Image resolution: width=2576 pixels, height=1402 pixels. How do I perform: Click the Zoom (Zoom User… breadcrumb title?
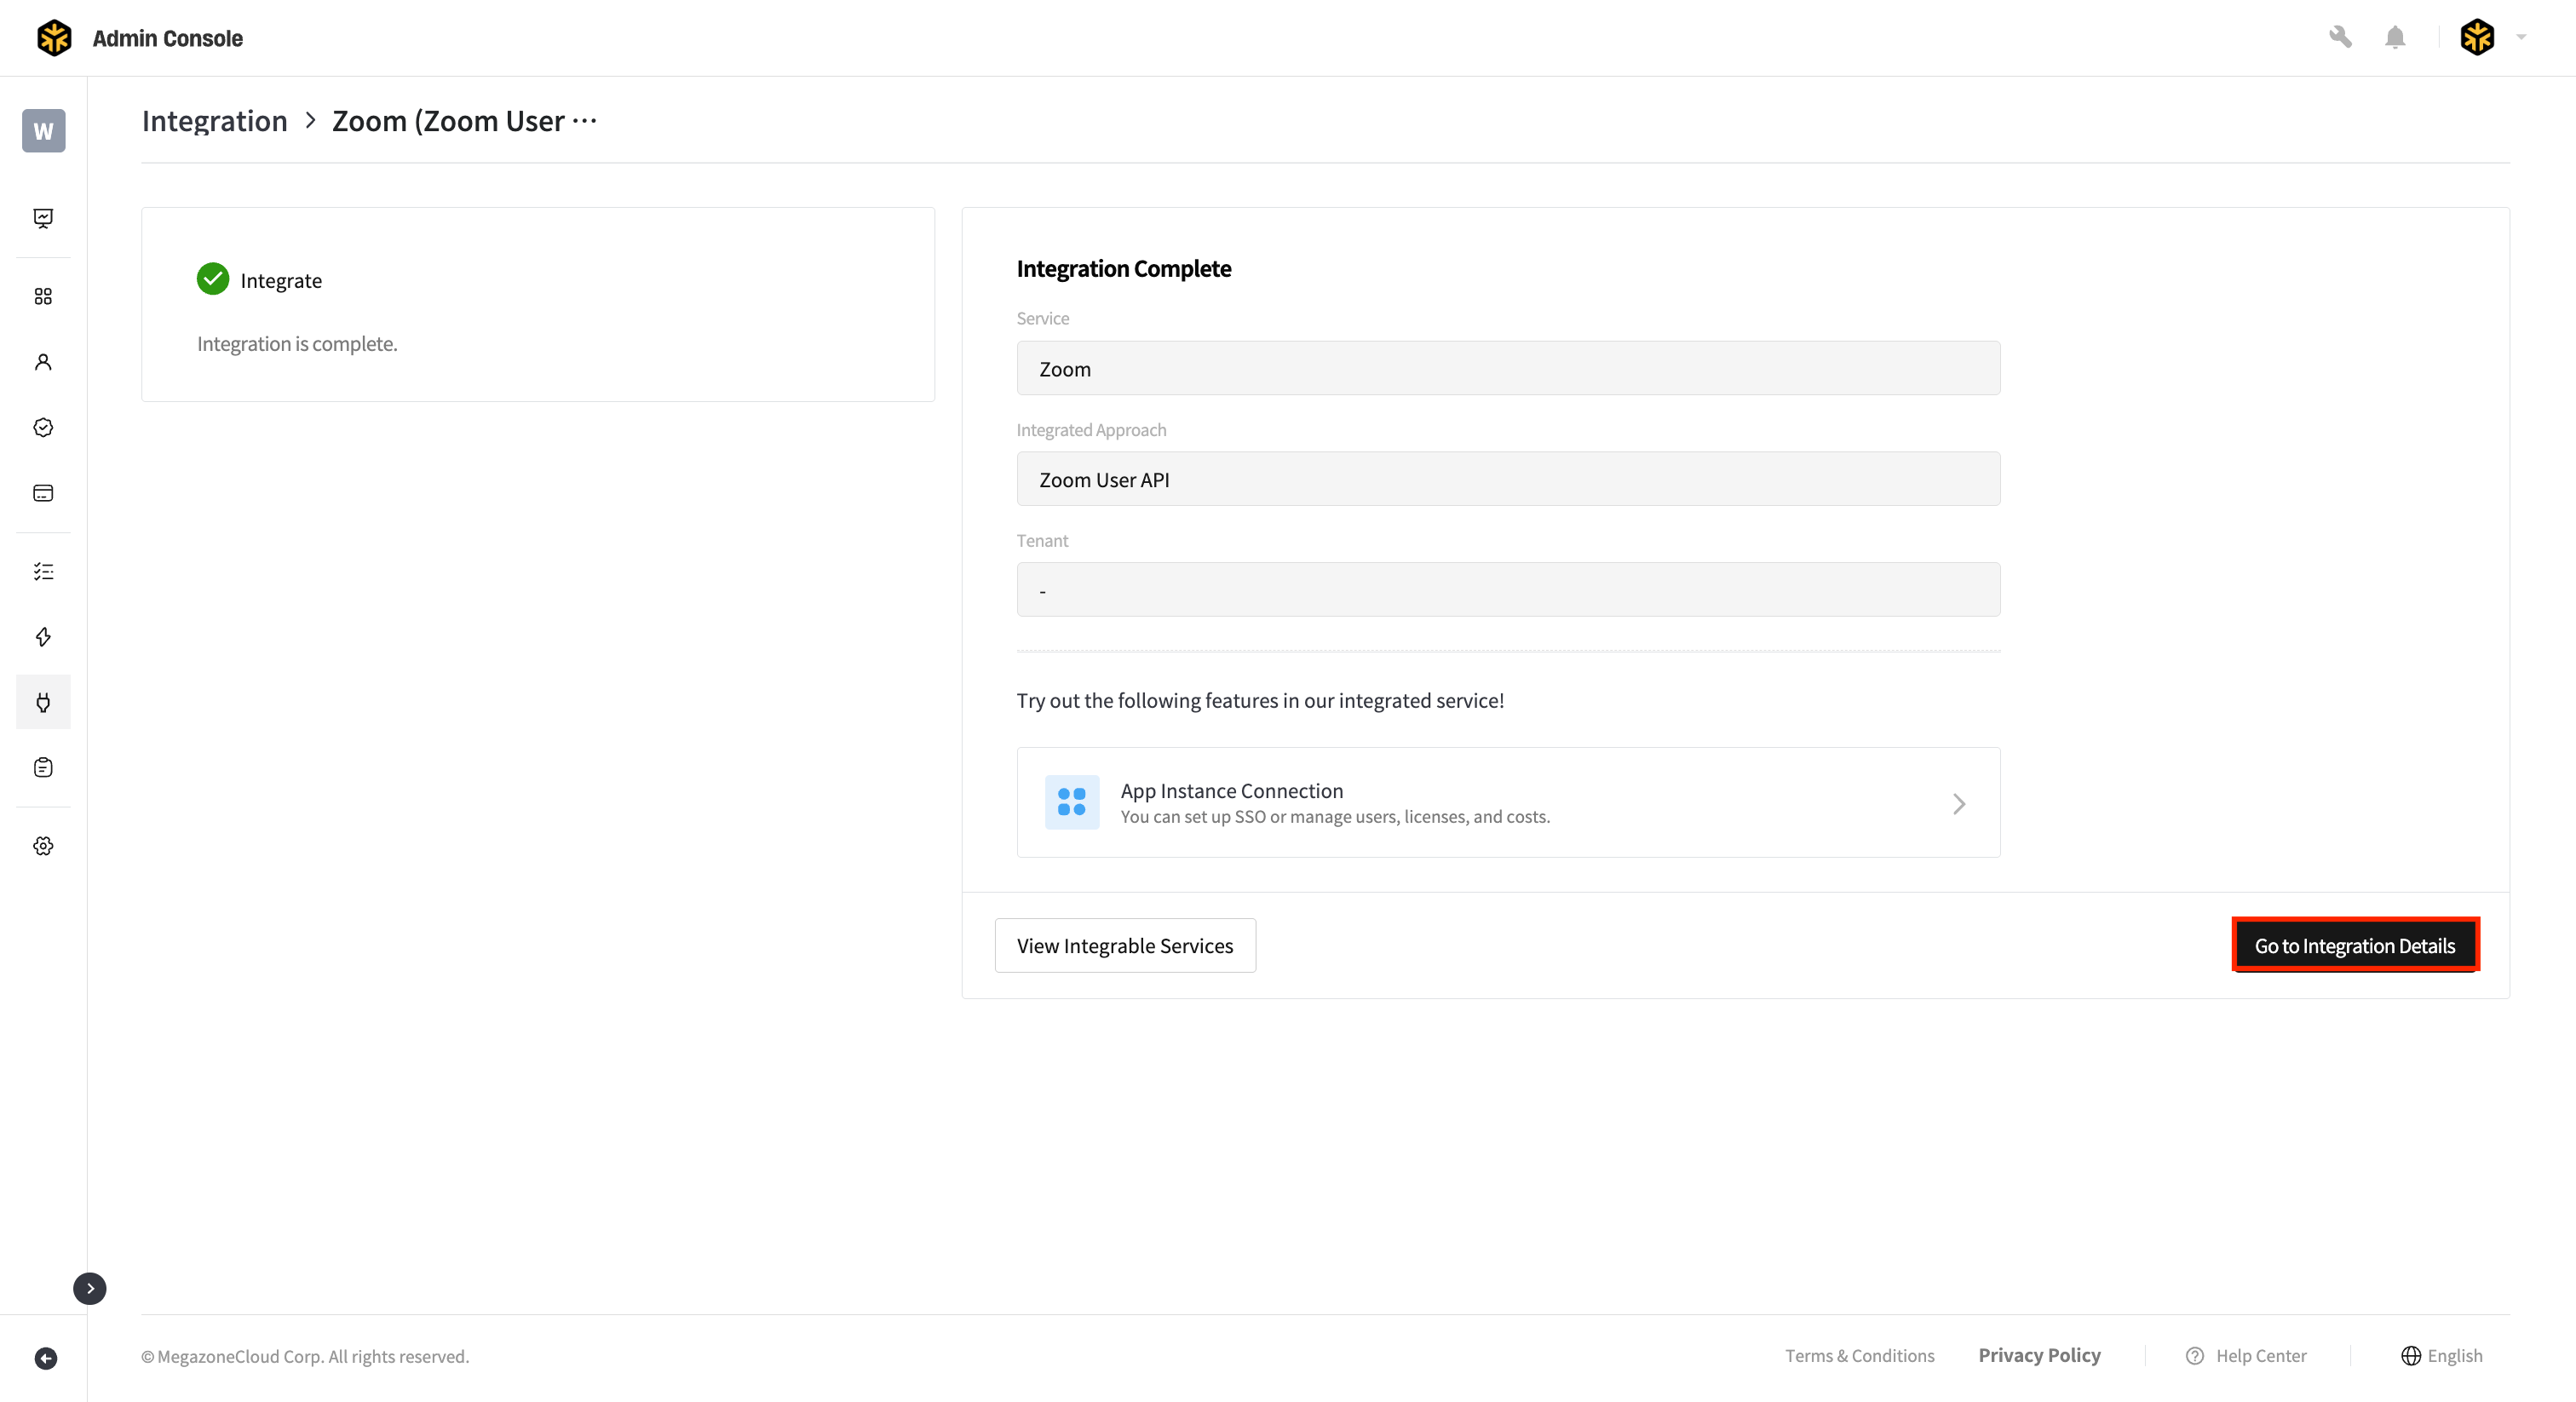465,121
